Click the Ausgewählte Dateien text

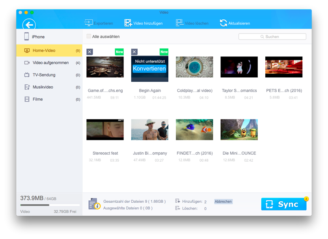tap(128, 208)
